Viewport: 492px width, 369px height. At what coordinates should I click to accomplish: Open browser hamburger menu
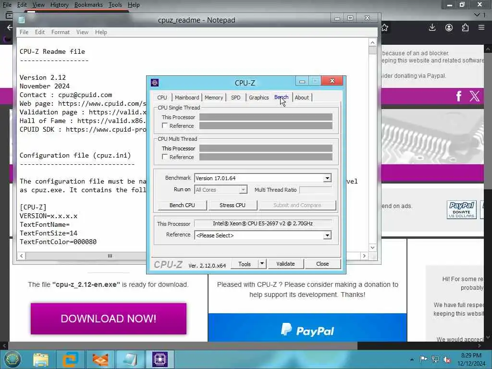(481, 27)
